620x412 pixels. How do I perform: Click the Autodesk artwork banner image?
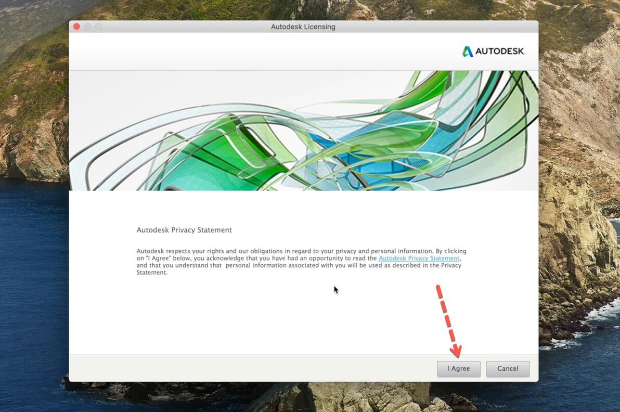click(304, 131)
